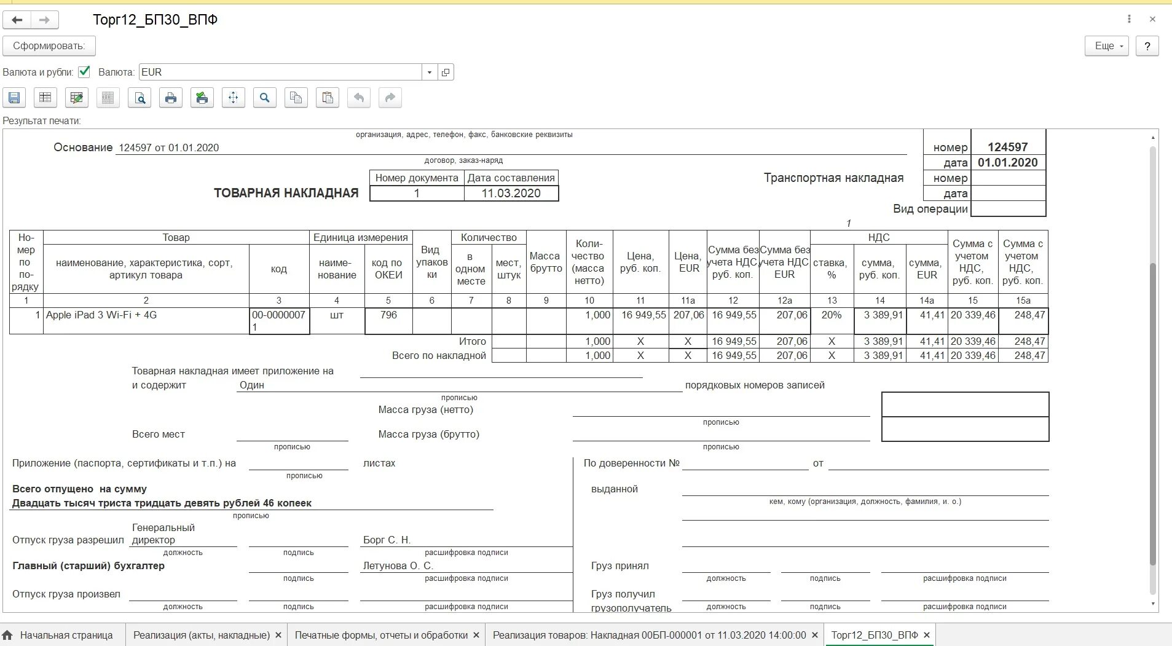Close Печатные формы, отчеты и обработки tab
The width and height of the screenshot is (1172, 646).
476,635
